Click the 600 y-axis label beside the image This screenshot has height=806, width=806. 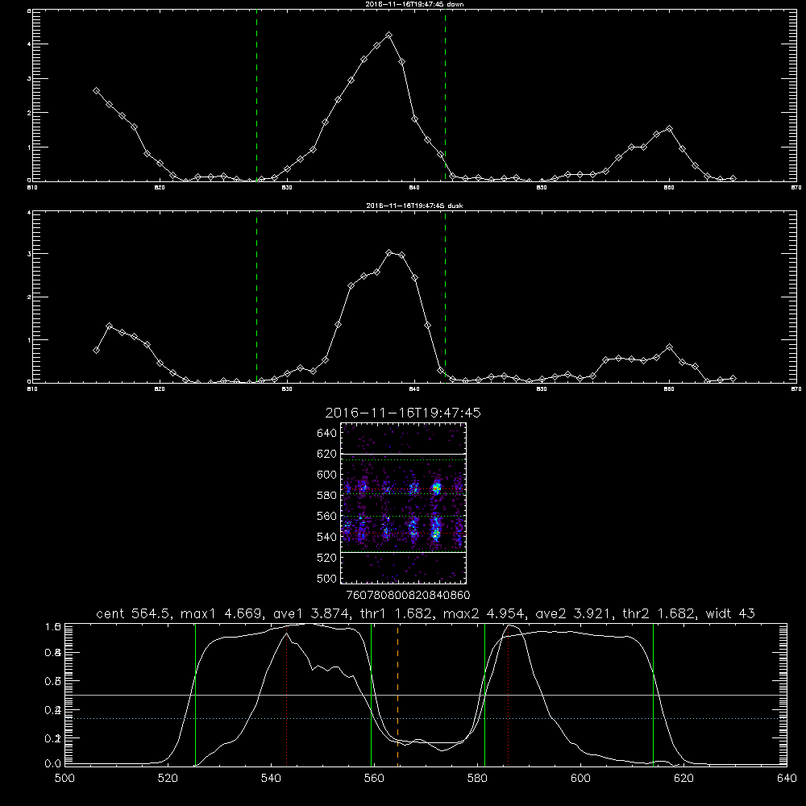point(327,475)
